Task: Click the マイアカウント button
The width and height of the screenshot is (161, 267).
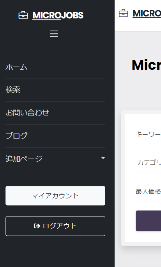Action: tap(55, 196)
